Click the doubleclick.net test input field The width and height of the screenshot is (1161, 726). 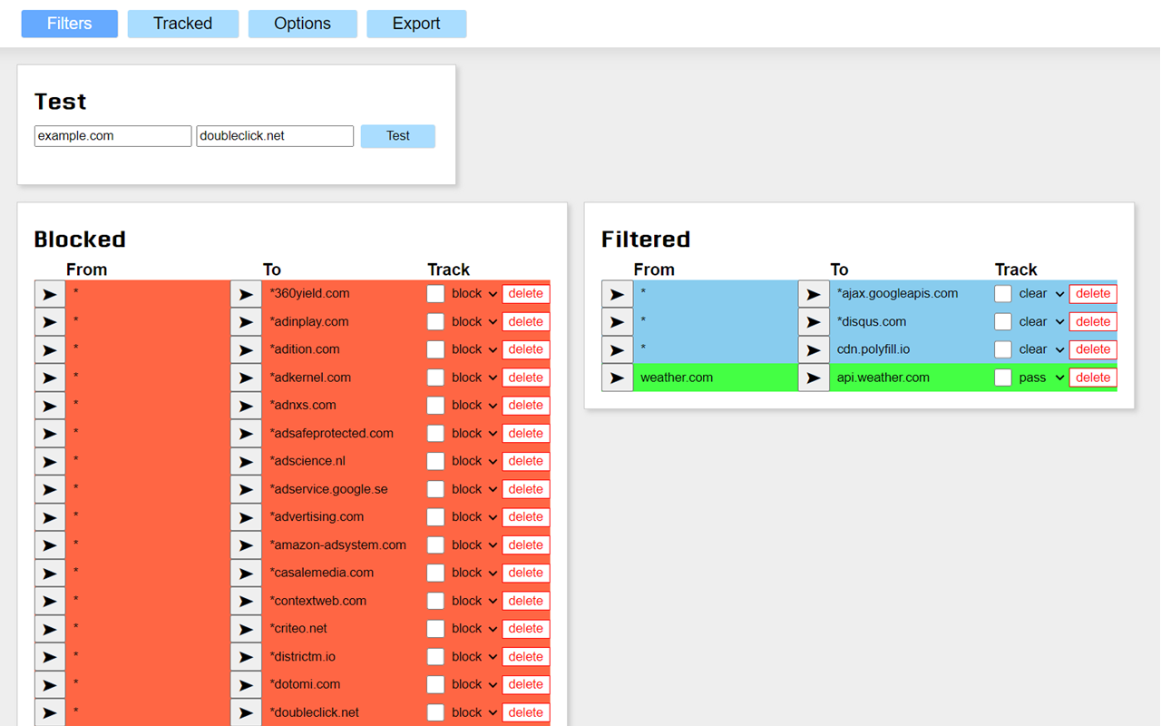coord(275,136)
